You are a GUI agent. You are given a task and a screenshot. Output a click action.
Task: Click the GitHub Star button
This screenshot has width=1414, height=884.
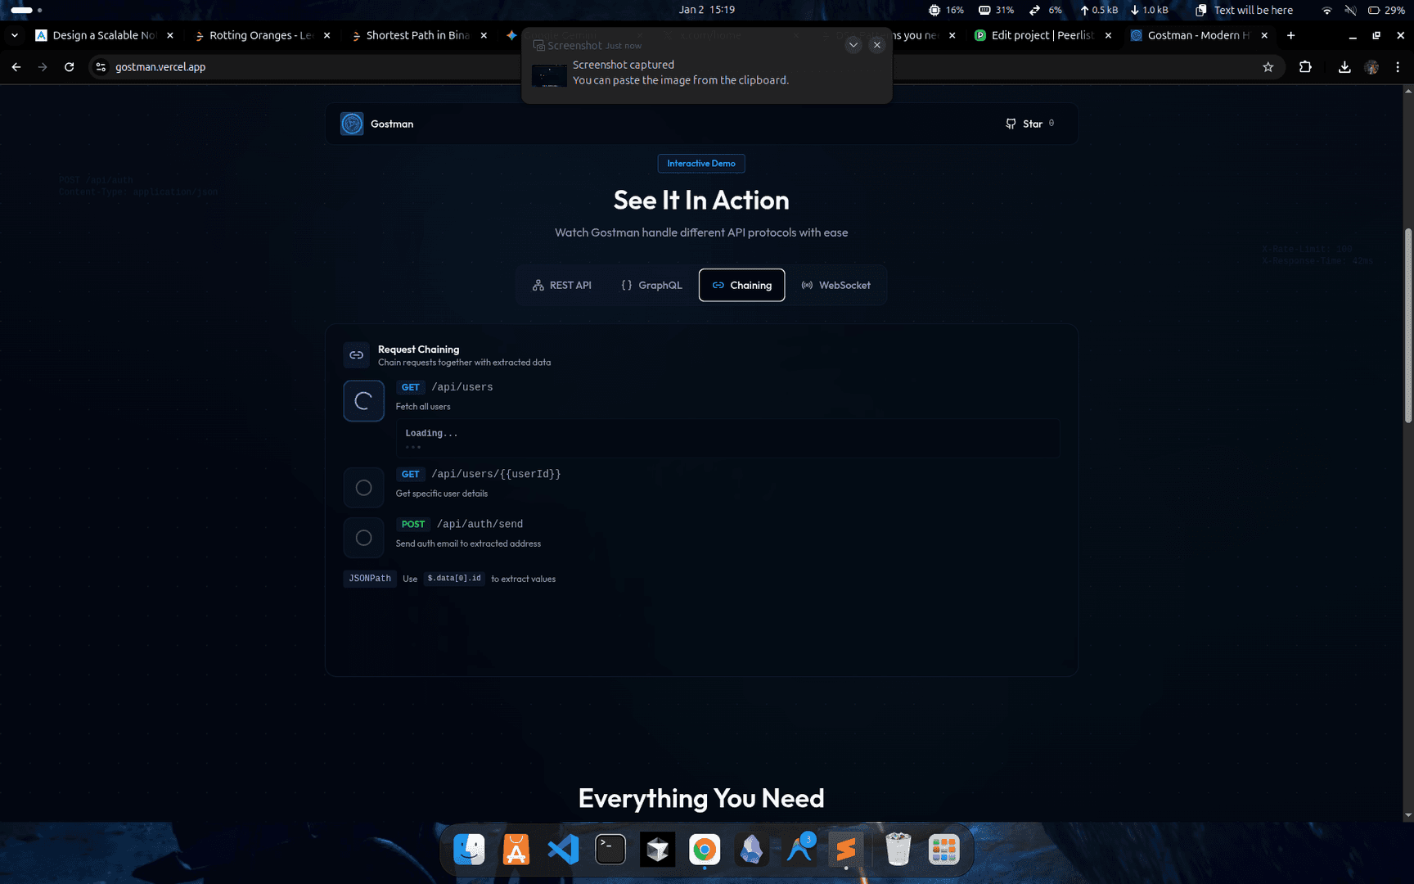coord(1029,124)
